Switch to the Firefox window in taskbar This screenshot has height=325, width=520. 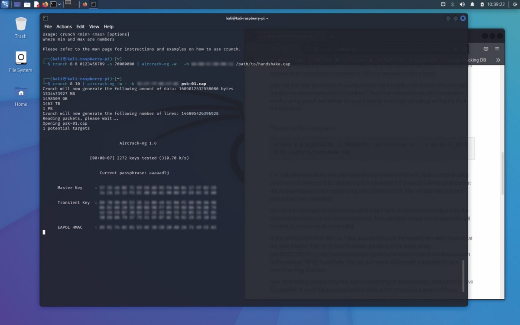tap(85, 4)
